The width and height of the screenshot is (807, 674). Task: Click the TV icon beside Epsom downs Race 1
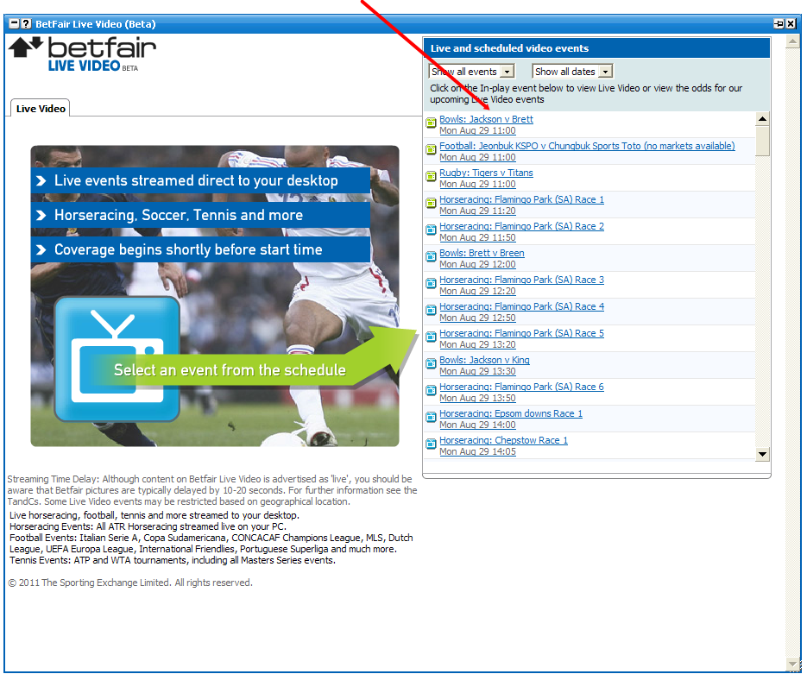pos(432,419)
